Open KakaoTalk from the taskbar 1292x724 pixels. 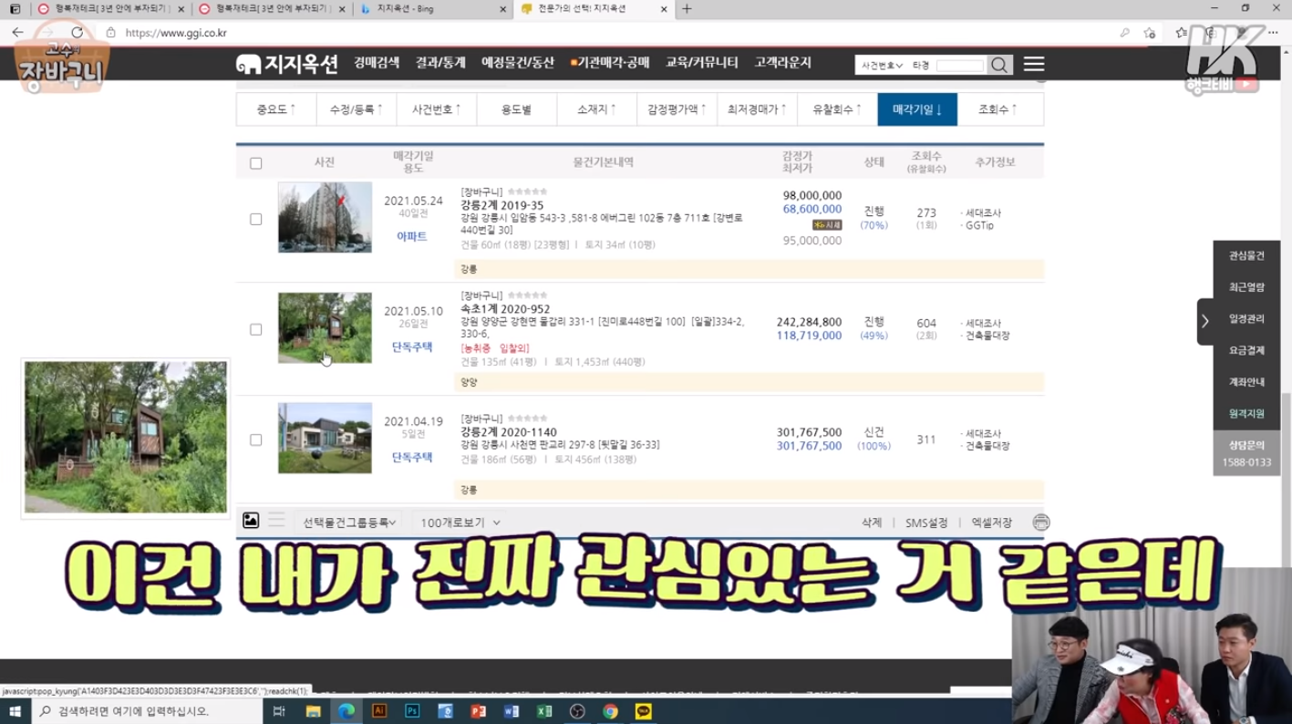coord(643,711)
